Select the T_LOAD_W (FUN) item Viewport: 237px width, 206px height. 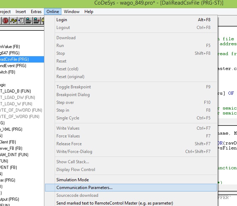(16, 104)
